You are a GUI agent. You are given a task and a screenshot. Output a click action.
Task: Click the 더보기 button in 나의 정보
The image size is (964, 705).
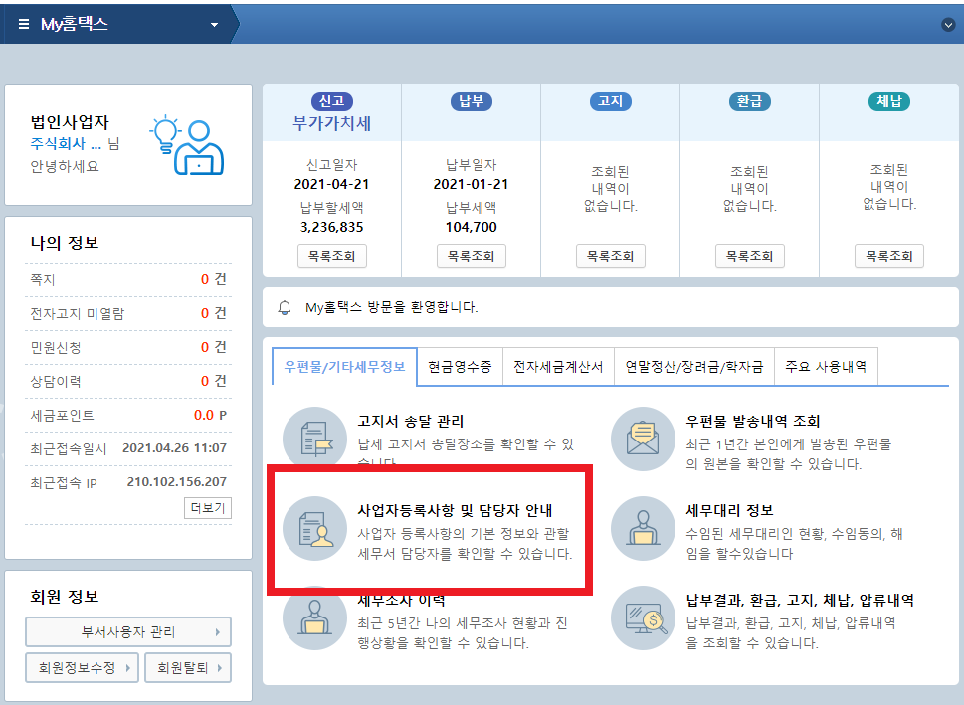click(x=208, y=508)
